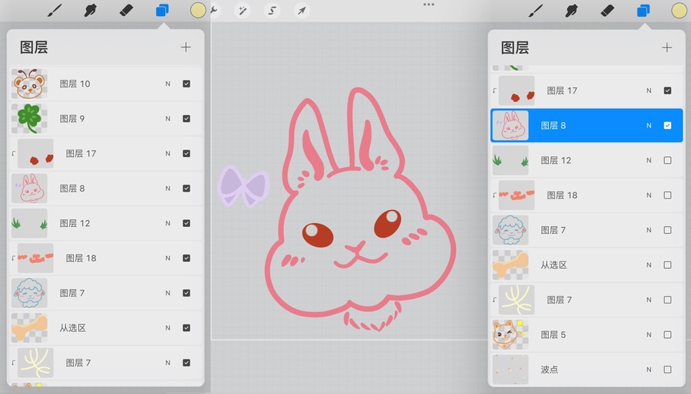This screenshot has width=691, height=394.
Task: Open blend mode N for 图层 10 left panel
Action: (168, 84)
